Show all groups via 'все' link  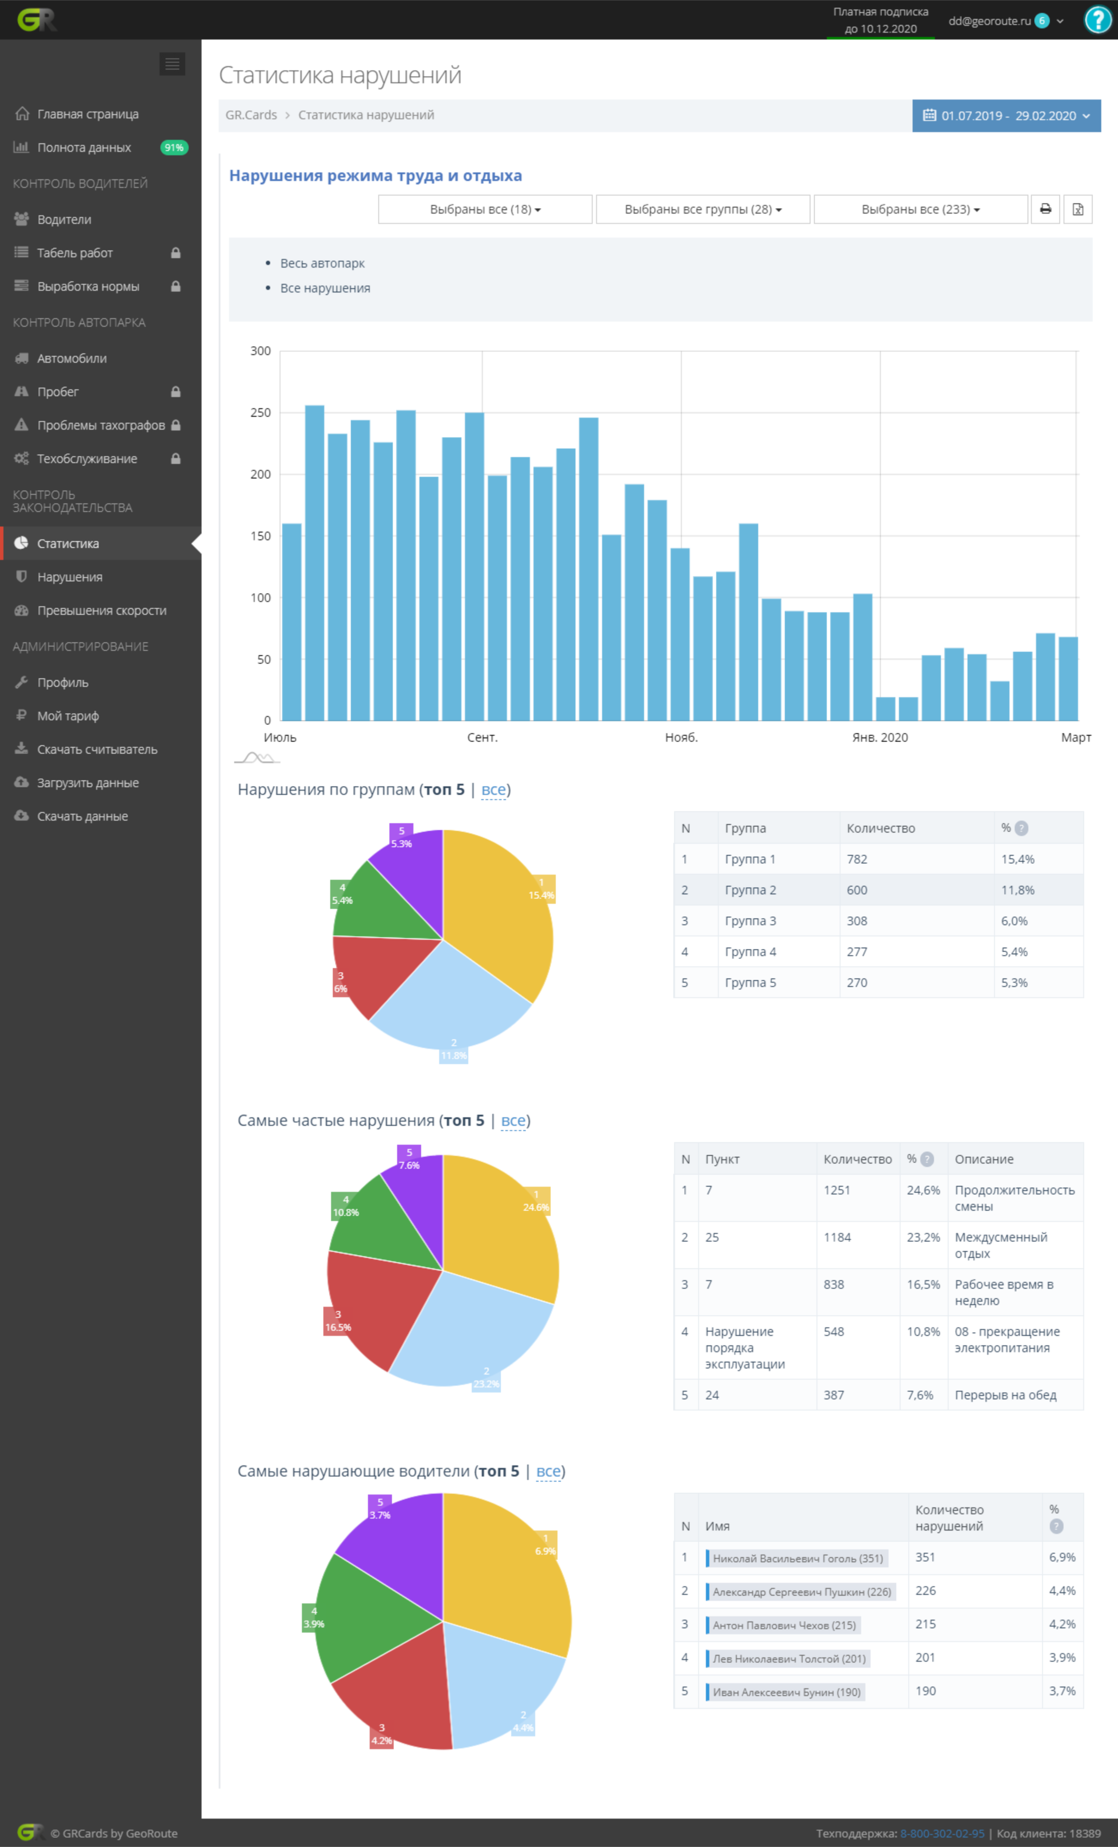[494, 789]
